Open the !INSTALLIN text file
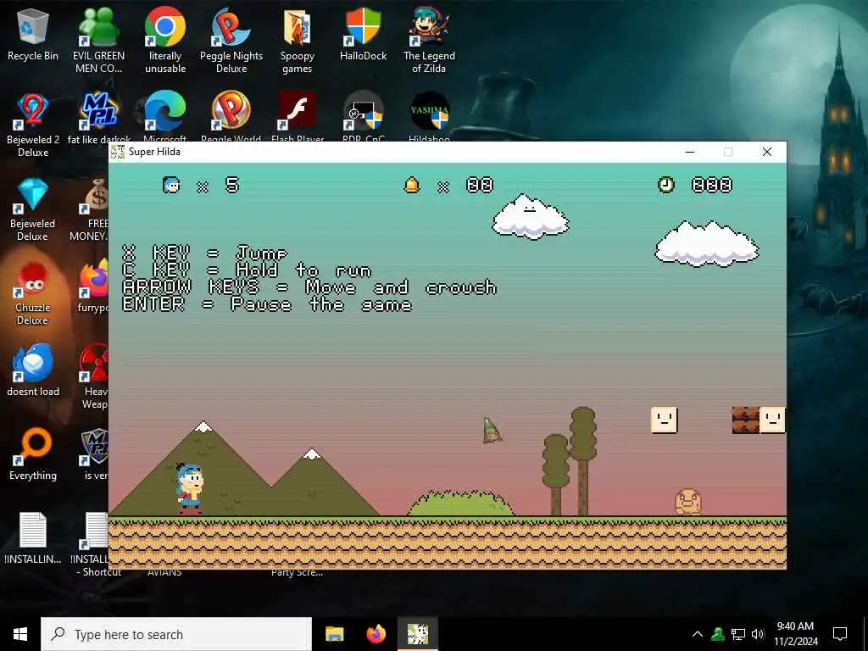This screenshot has width=868, height=651. 33,538
